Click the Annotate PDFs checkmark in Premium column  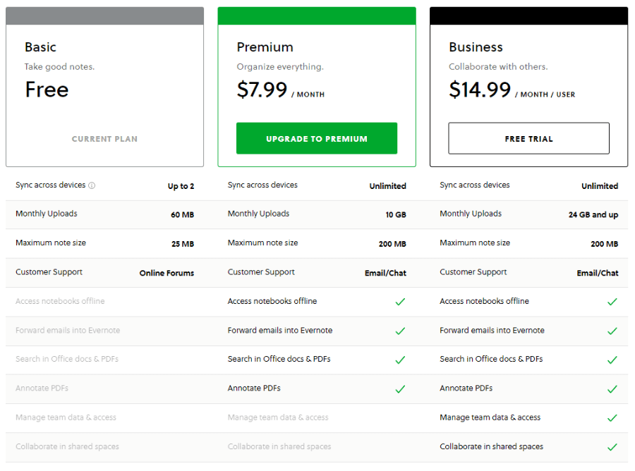(400, 388)
